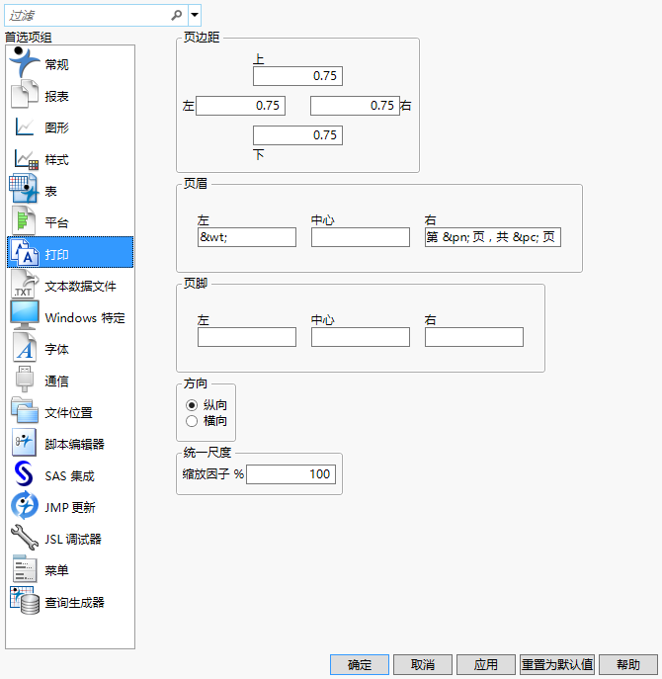The width and height of the screenshot is (662, 679).
Task: Edit header left field containing &wt;
Action: [x=247, y=237]
